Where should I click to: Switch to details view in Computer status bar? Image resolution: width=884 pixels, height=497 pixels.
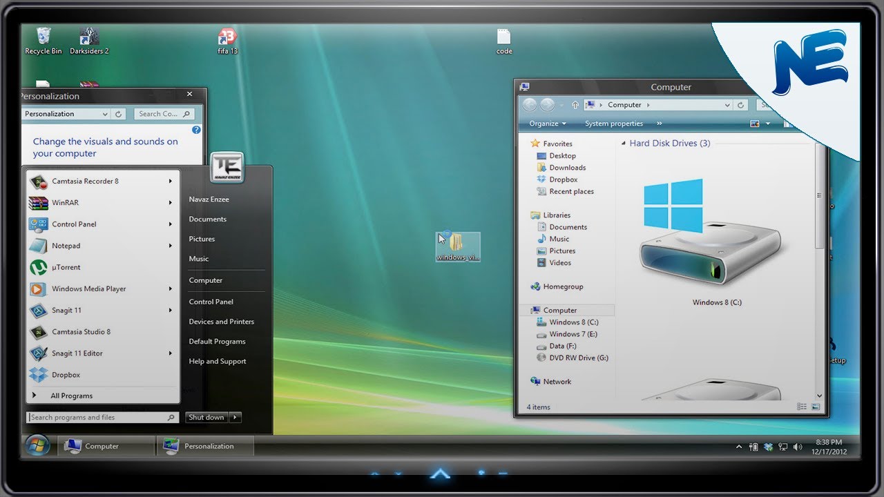(801, 407)
